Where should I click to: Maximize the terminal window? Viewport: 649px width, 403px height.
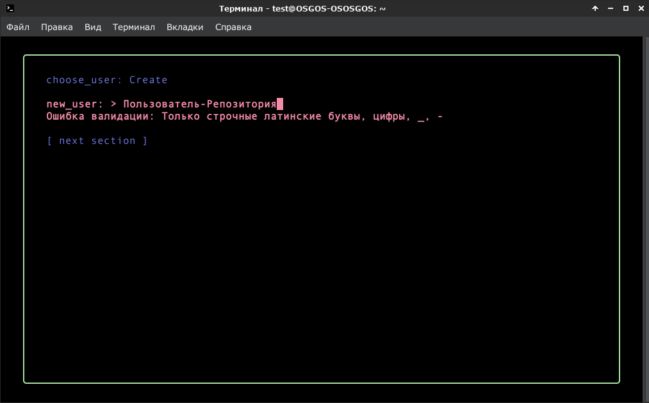[x=626, y=8]
